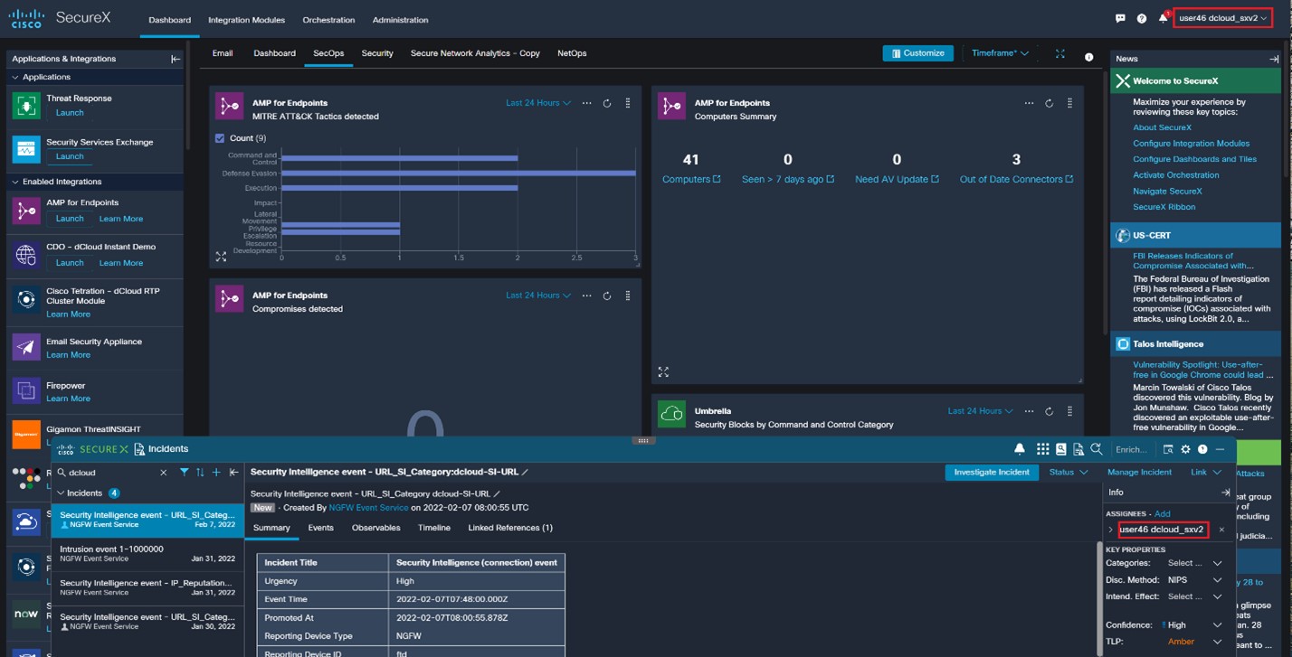Screen dimensions: 1292x657
Task: Open the help question mark in top header
Action: point(1141,19)
